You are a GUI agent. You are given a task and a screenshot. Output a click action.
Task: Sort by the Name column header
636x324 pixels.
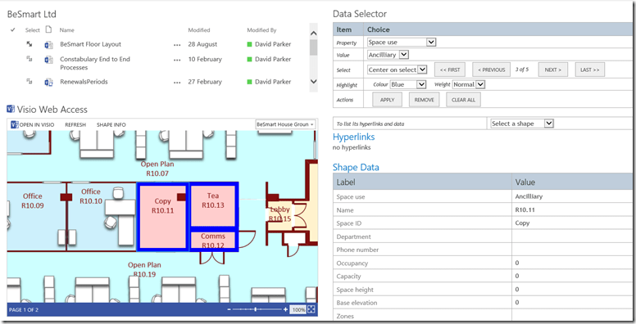(x=67, y=30)
